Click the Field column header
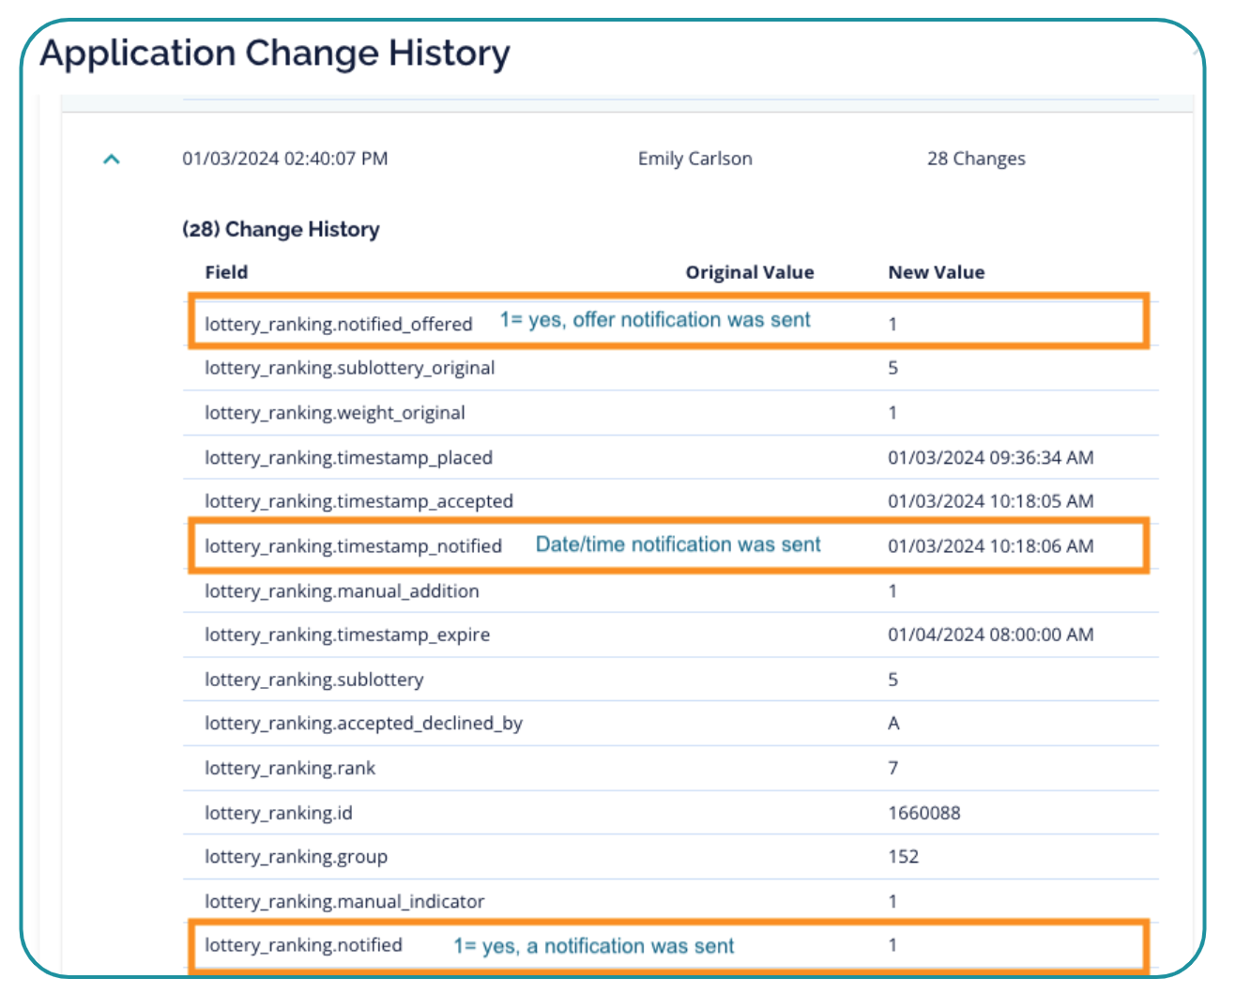 pos(226,272)
